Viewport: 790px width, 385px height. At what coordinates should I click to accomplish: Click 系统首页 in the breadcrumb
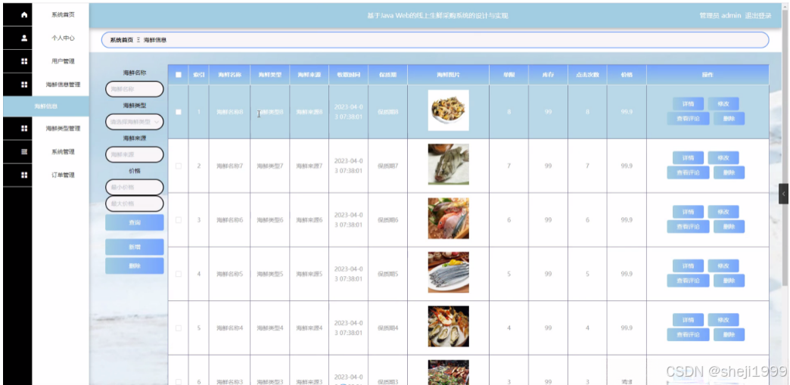[x=121, y=40]
